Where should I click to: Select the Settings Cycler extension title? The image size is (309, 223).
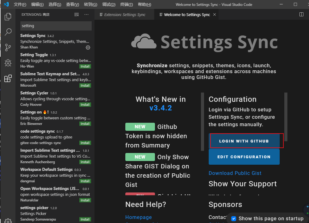coord(34,93)
